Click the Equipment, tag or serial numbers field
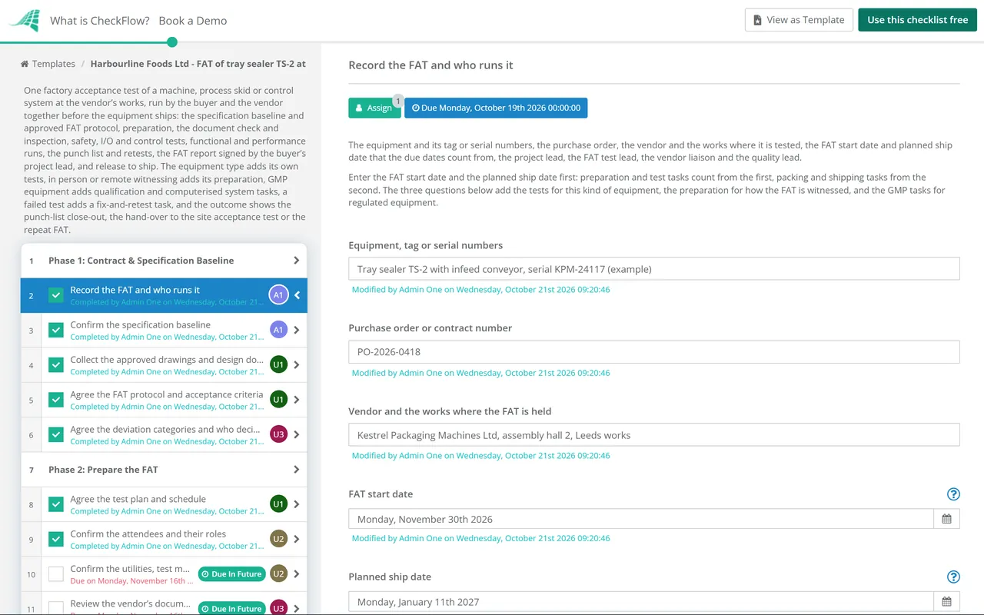The width and height of the screenshot is (984, 615). (654, 269)
